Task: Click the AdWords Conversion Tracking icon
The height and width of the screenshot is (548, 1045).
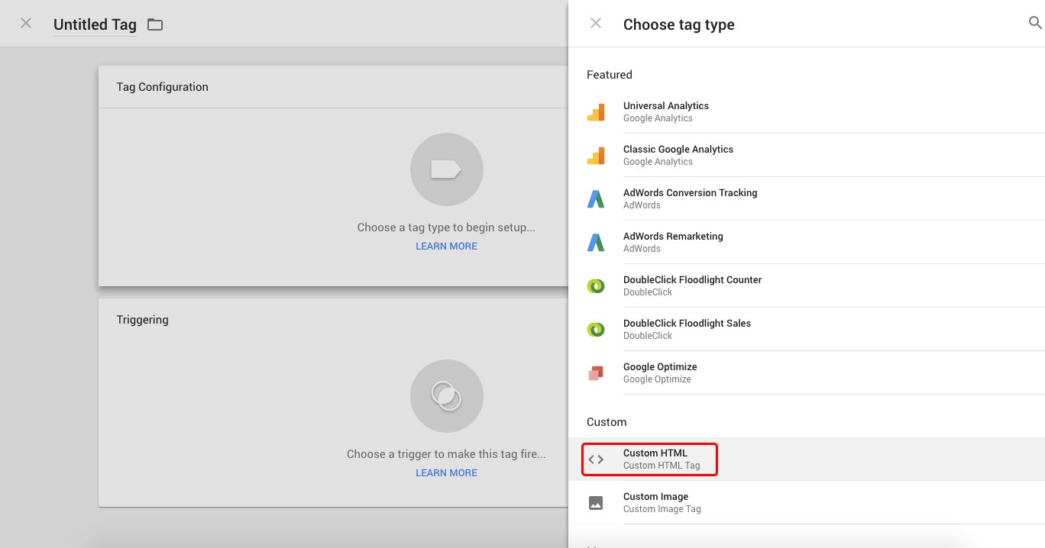Action: (596, 199)
